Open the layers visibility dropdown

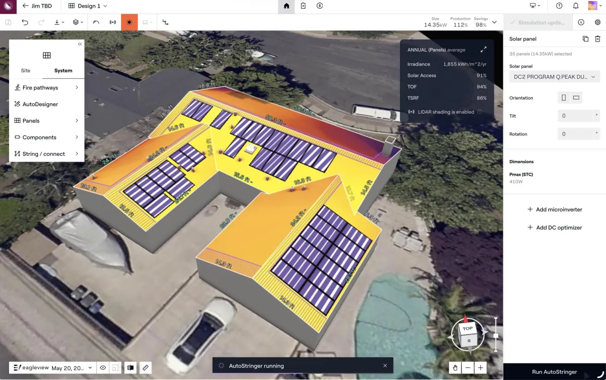pyautogui.click(x=78, y=22)
